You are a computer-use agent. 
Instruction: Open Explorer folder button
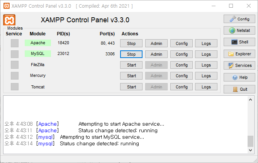(x=239, y=54)
